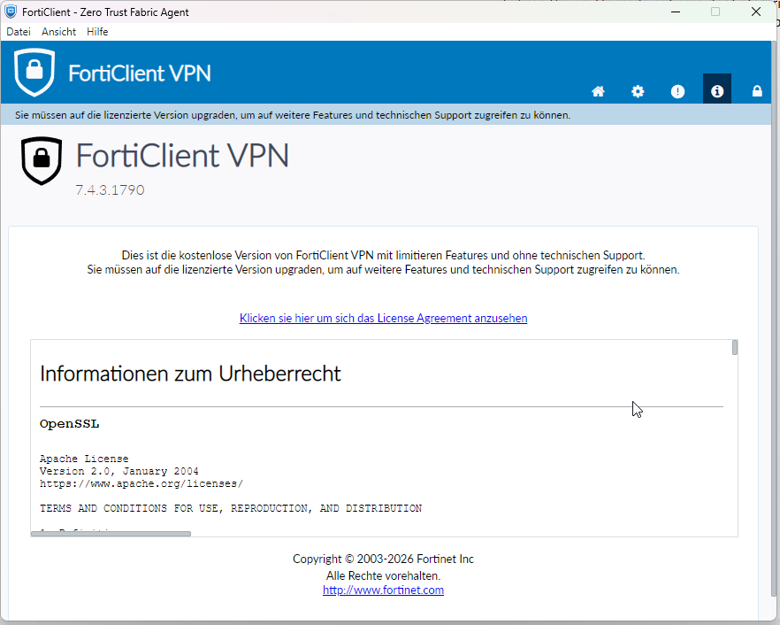Click the version number 7.4.3.1790

pyautogui.click(x=110, y=190)
